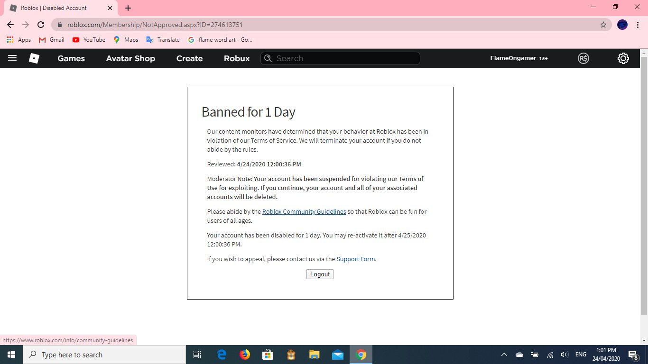The image size is (648, 364).
Task: Click the magnifier icon in Roblox search
Action: coord(268,58)
